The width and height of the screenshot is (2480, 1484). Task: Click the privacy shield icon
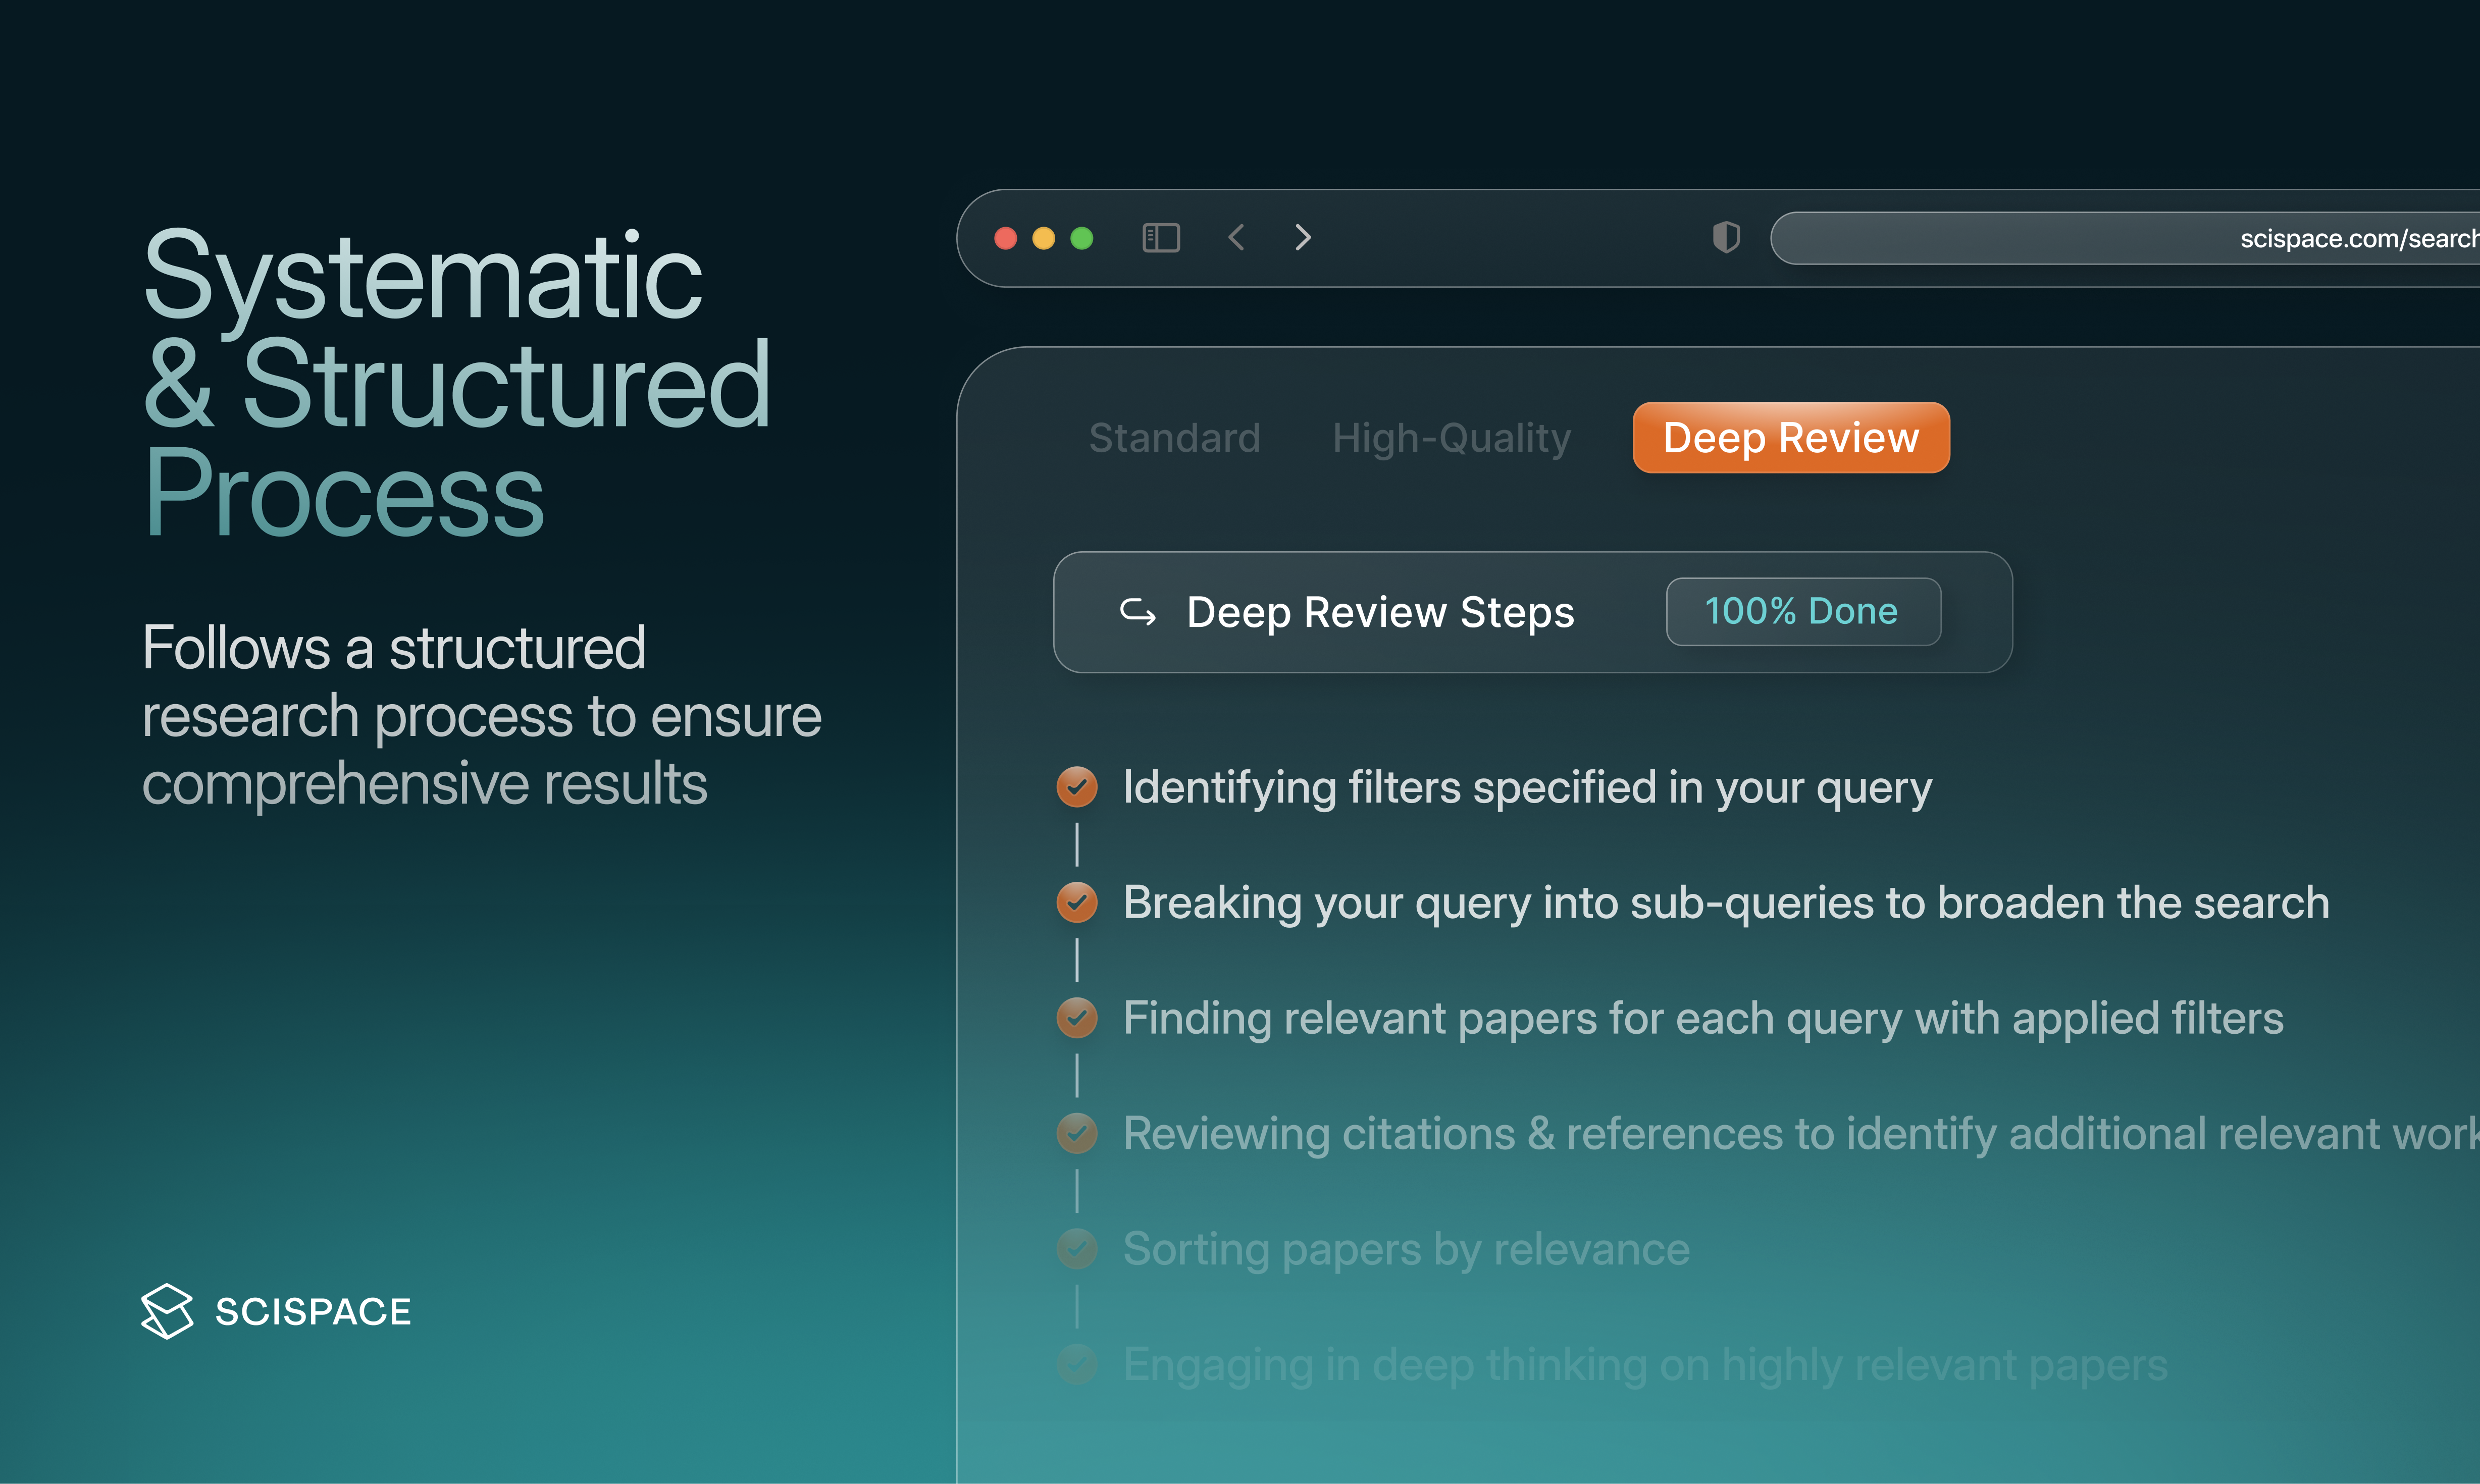click(x=1726, y=238)
